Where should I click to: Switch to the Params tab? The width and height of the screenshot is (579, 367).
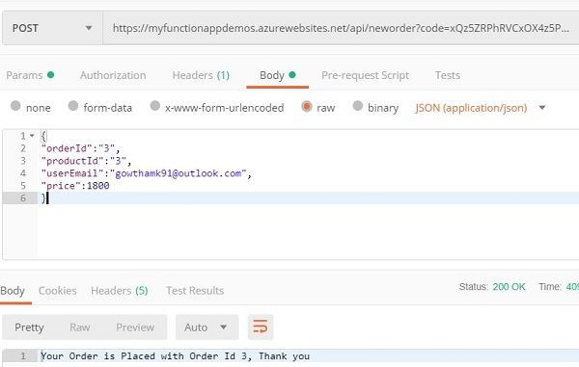30,75
